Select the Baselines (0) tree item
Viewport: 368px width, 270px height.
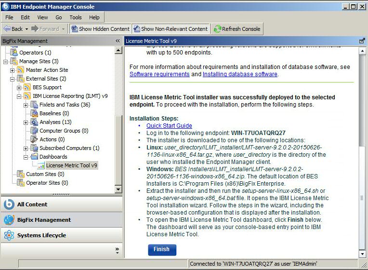click(54, 113)
